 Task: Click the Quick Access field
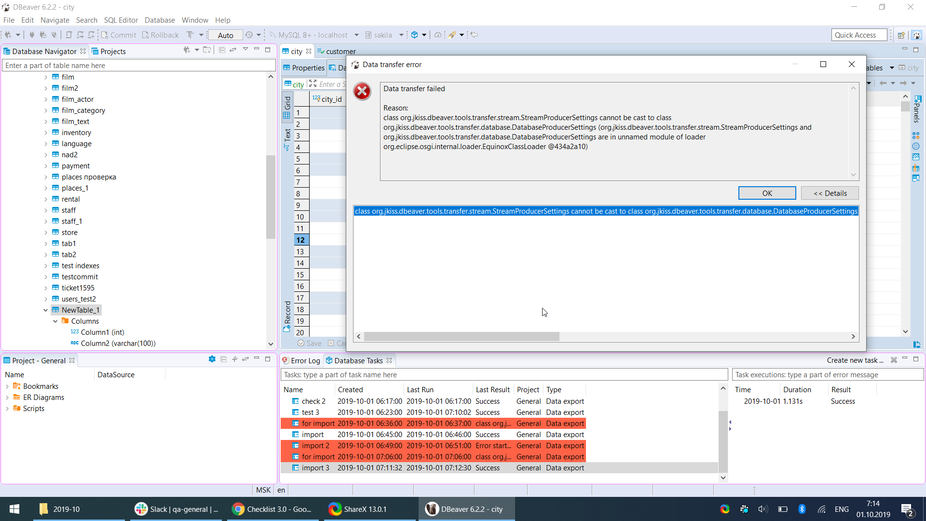859,35
